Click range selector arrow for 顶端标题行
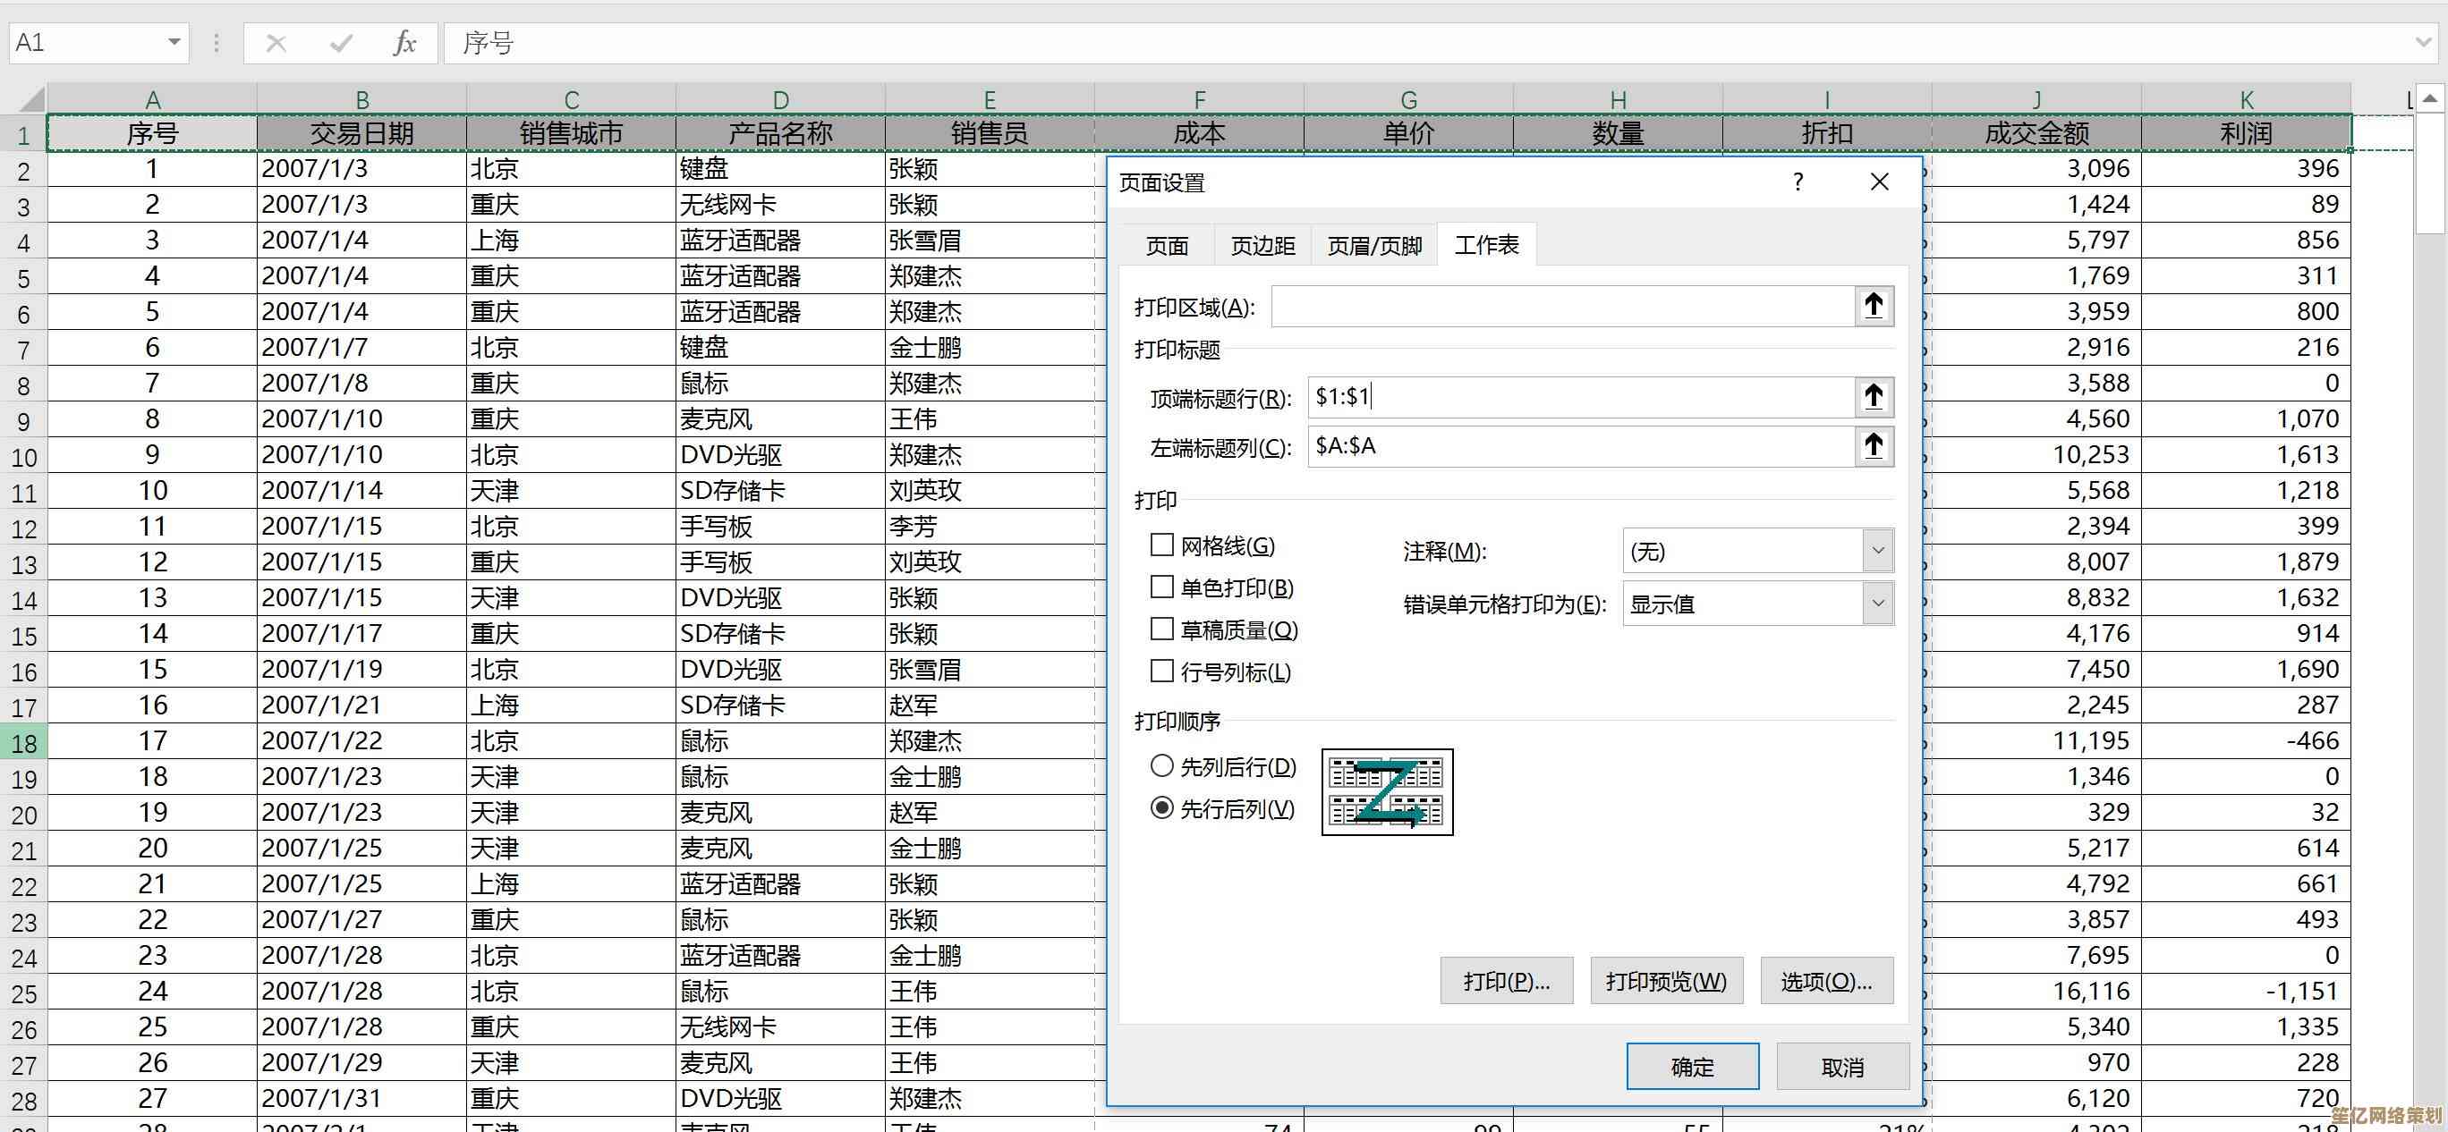 [x=1873, y=396]
